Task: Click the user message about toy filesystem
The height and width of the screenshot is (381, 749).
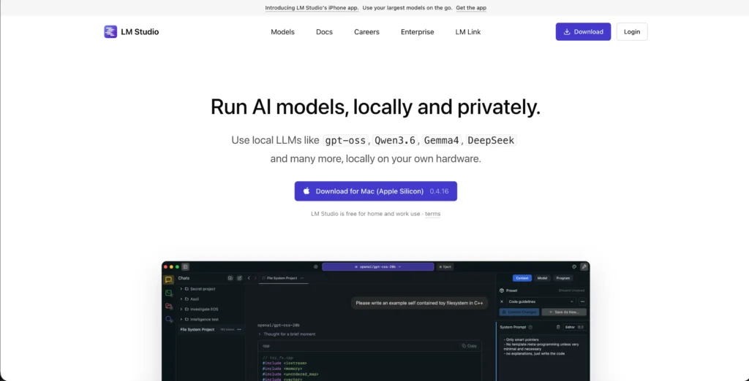Action: 419,303
